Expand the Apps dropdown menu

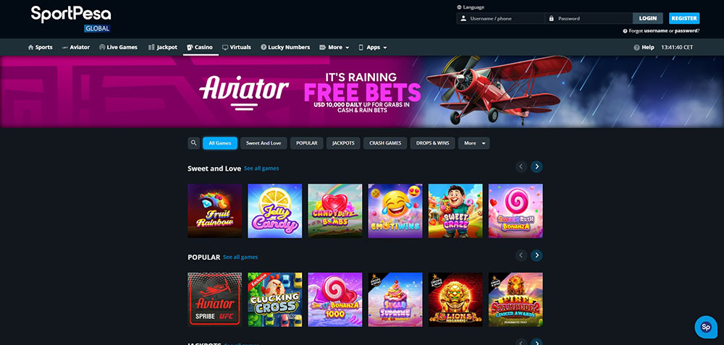[x=373, y=48]
